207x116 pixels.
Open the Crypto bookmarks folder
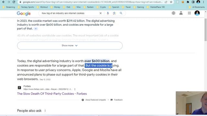point(101,7)
